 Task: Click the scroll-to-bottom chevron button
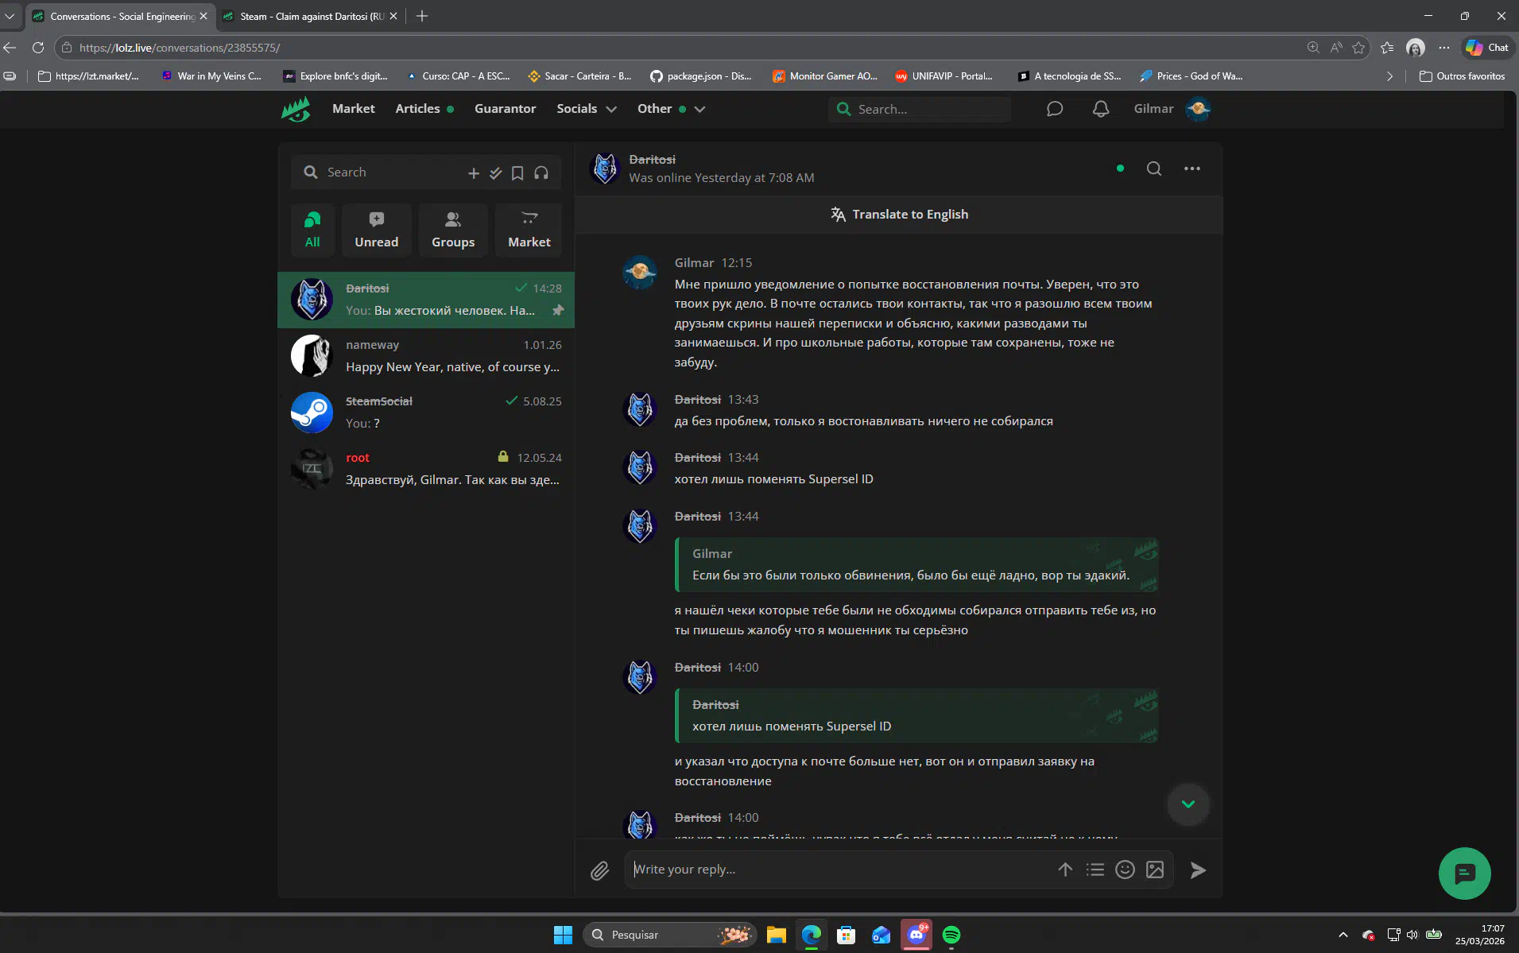pos(1188,804)
